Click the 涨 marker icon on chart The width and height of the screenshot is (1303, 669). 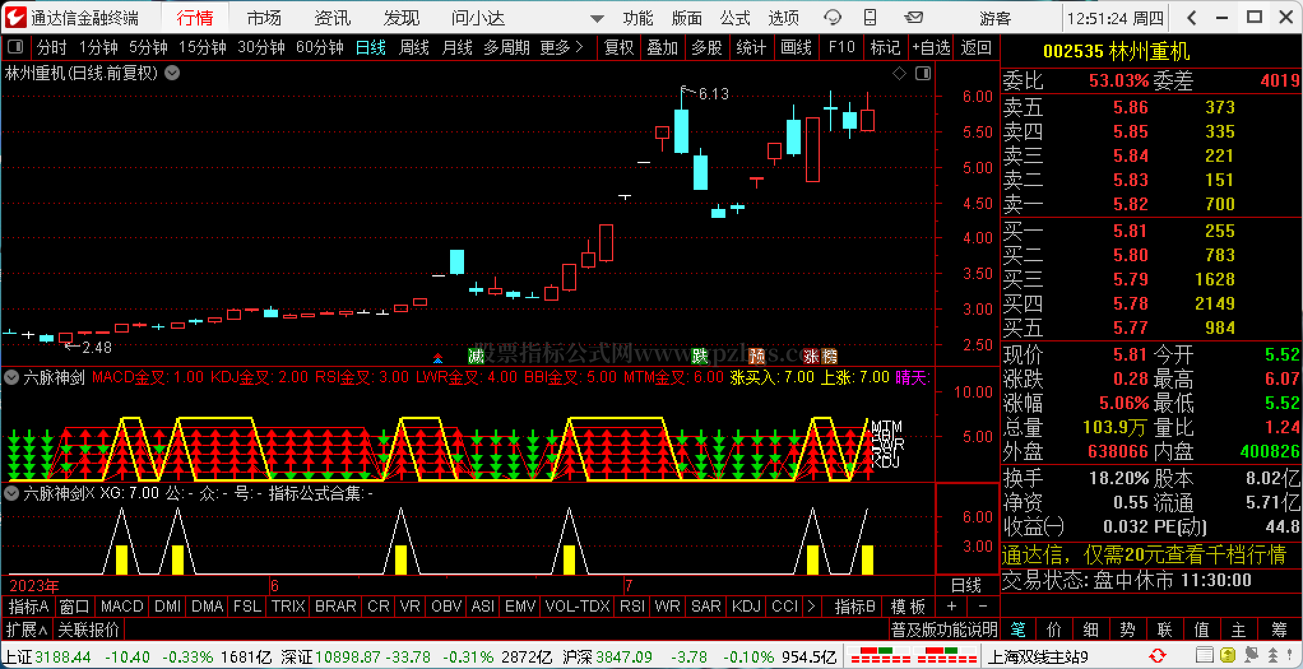811,356
